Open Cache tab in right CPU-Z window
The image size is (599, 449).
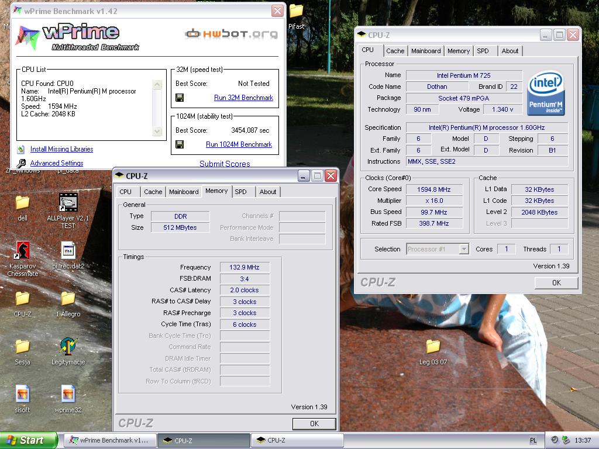(395, 51)
